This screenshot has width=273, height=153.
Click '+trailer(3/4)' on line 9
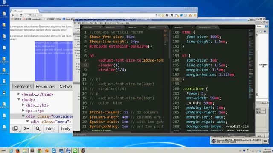[112, 70]
